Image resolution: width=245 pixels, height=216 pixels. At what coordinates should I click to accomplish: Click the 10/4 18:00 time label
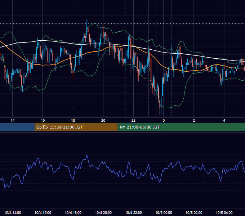[x=73, y=212]
